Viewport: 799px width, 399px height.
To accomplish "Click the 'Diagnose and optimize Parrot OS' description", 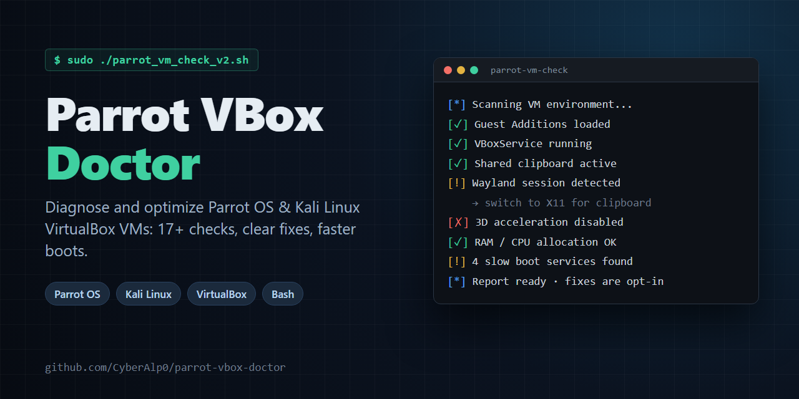I will point(203,229).
